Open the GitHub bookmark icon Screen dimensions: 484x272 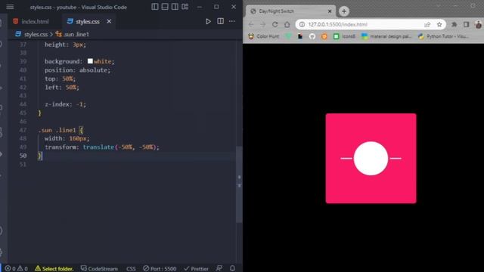point(312,36)
